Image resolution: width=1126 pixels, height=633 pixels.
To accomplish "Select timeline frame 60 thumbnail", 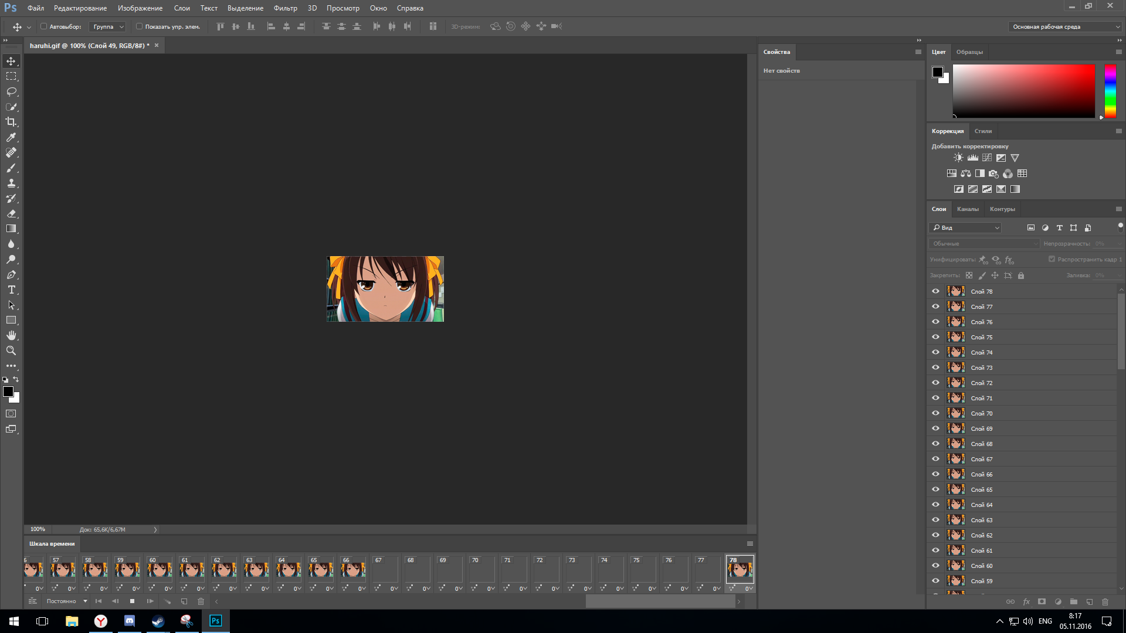I will point(160,569).
